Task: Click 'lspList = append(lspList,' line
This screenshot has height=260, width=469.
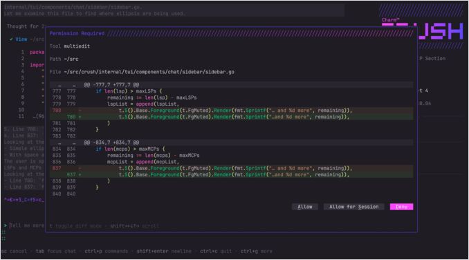Action: point(143,104)
